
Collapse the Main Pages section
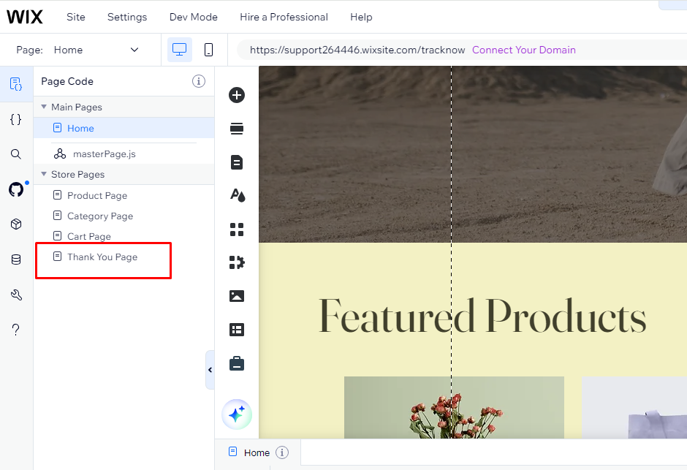[44, 107]
